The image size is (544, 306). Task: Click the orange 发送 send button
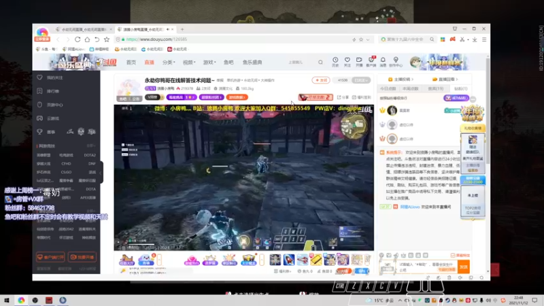pyautogui.click(x=464, y=267)
